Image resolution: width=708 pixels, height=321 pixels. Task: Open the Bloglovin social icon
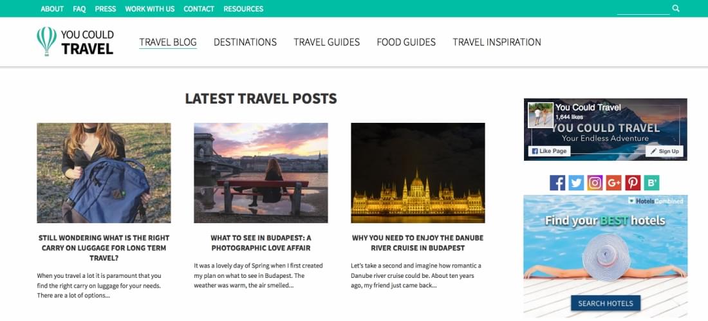(651, 183)
